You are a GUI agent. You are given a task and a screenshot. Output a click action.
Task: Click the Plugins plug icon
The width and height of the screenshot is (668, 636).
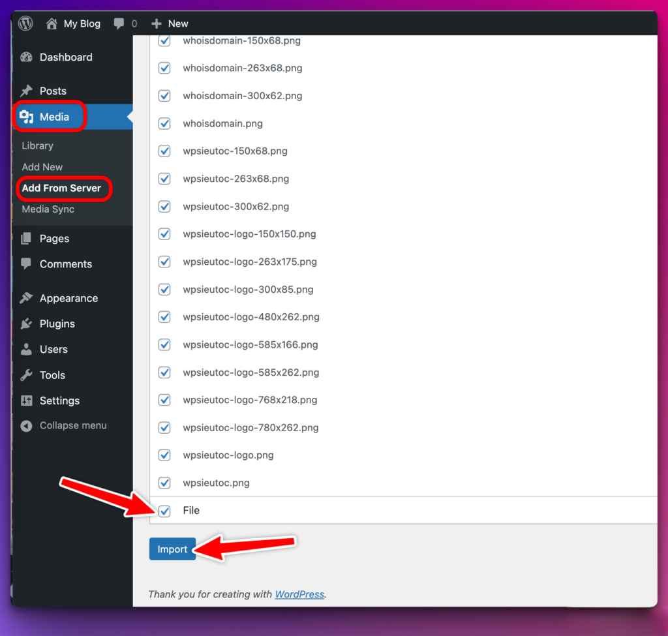[x=26, y=324]
